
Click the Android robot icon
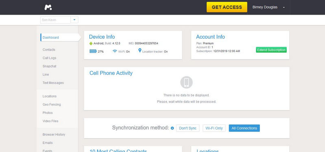[x=91, y=43]
